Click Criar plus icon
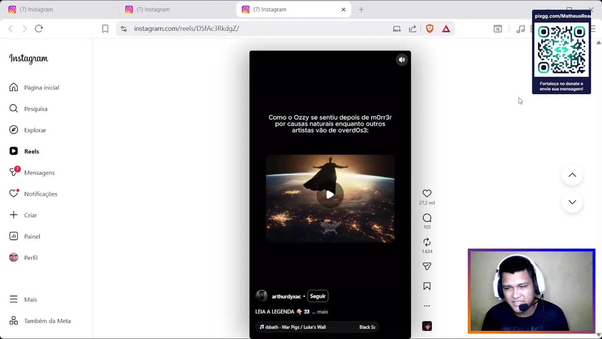The width and height of the screenshot is (602, 339). tap(14, 215)
